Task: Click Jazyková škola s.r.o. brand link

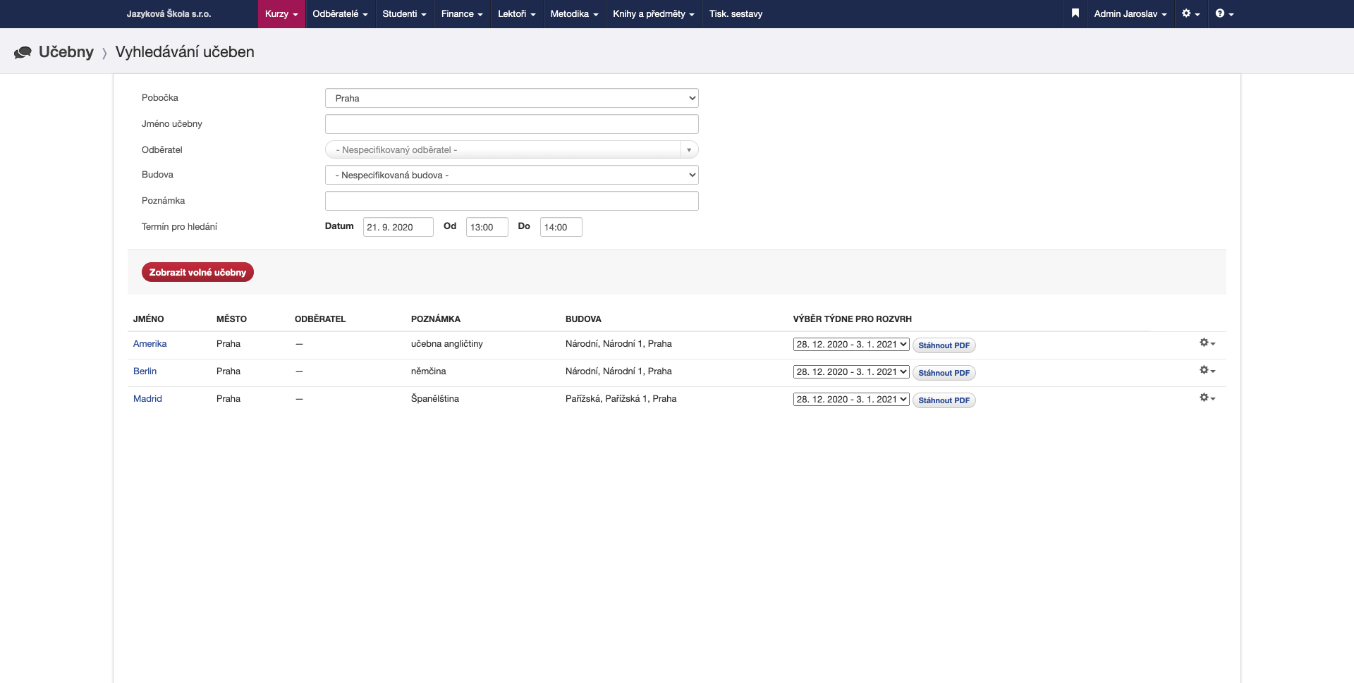Action: 169,14
